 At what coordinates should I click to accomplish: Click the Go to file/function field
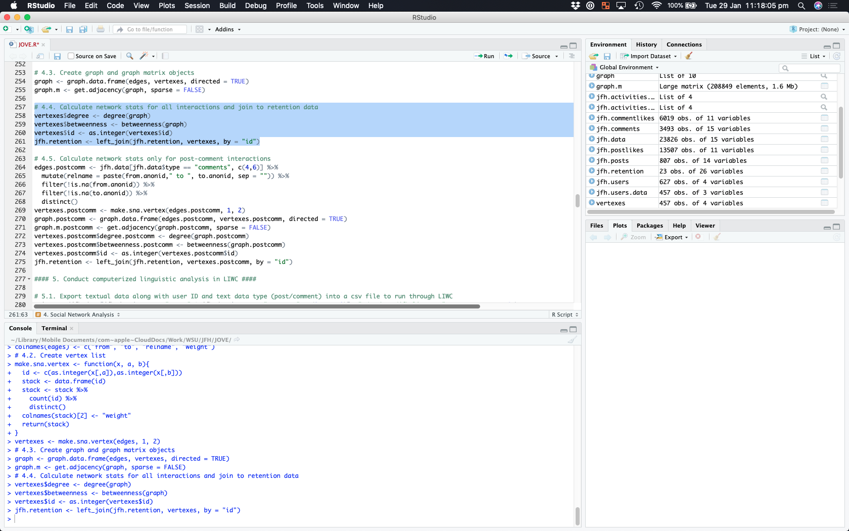[x=150, y=29]
